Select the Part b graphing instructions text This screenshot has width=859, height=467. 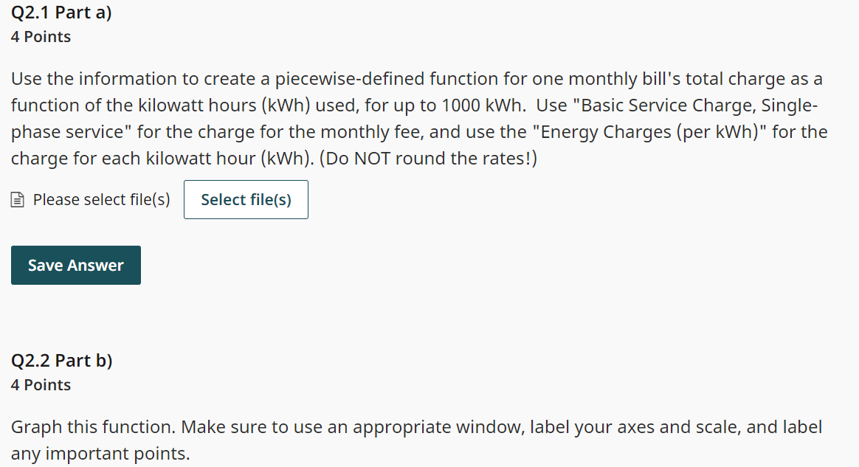[415, 440]
